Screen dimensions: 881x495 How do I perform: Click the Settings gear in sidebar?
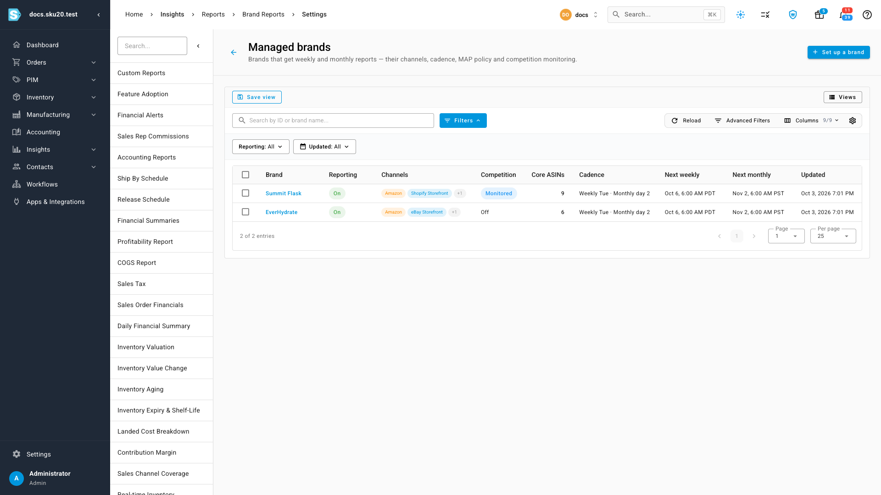click(17, 454)
